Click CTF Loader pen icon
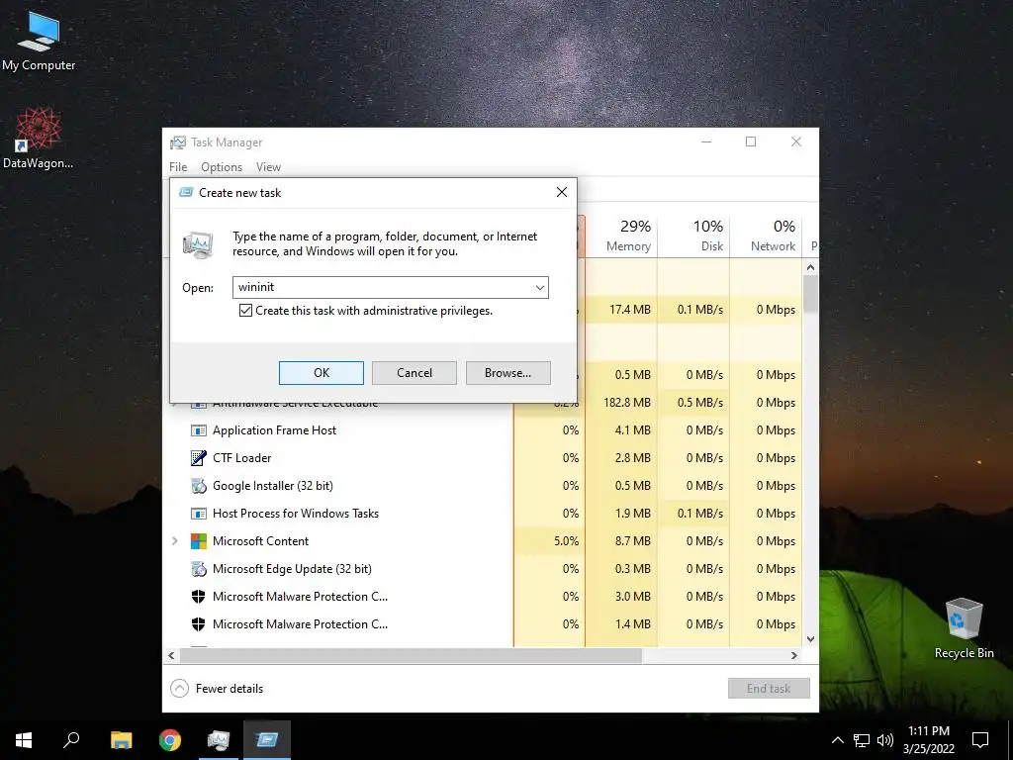 pyautogui.click(x=198, y=458)
